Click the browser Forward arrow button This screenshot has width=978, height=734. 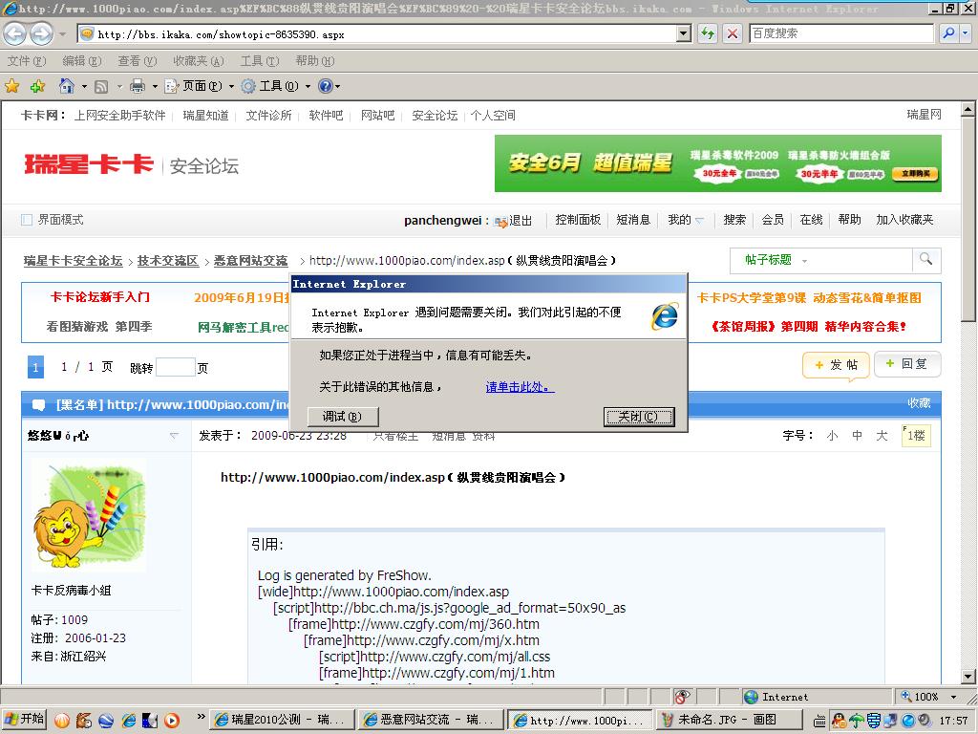click(41, 33)
